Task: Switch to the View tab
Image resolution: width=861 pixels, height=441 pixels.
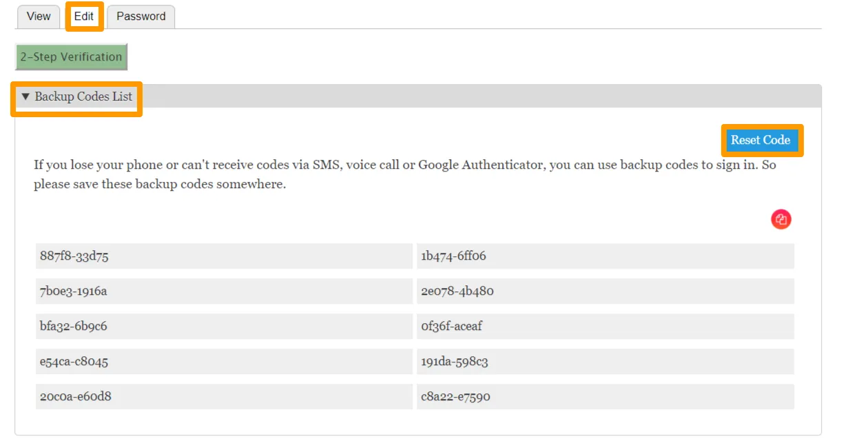Action: tap(38, 17)
